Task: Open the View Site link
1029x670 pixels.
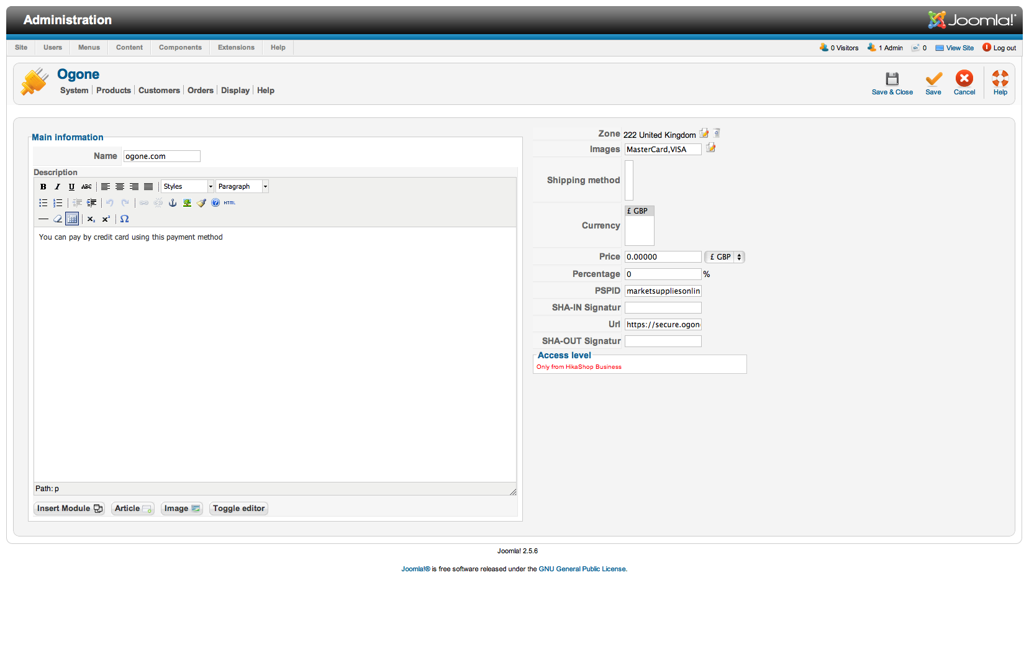Action: tap(954, 48)
